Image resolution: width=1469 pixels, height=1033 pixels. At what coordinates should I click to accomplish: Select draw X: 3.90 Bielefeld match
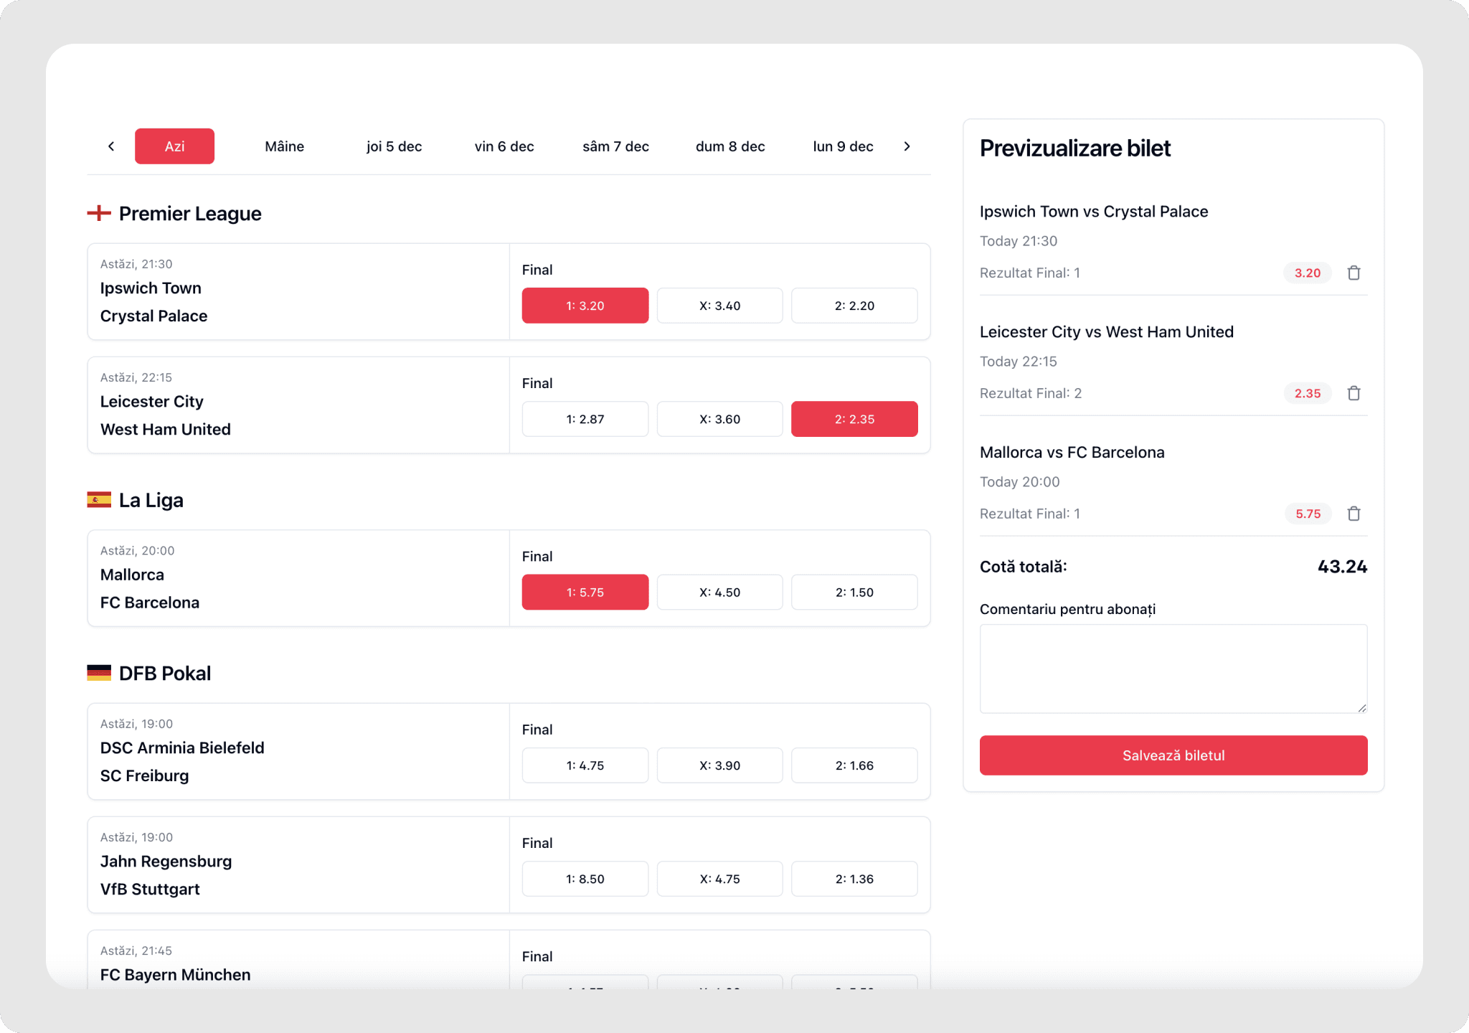coord(719,765)
